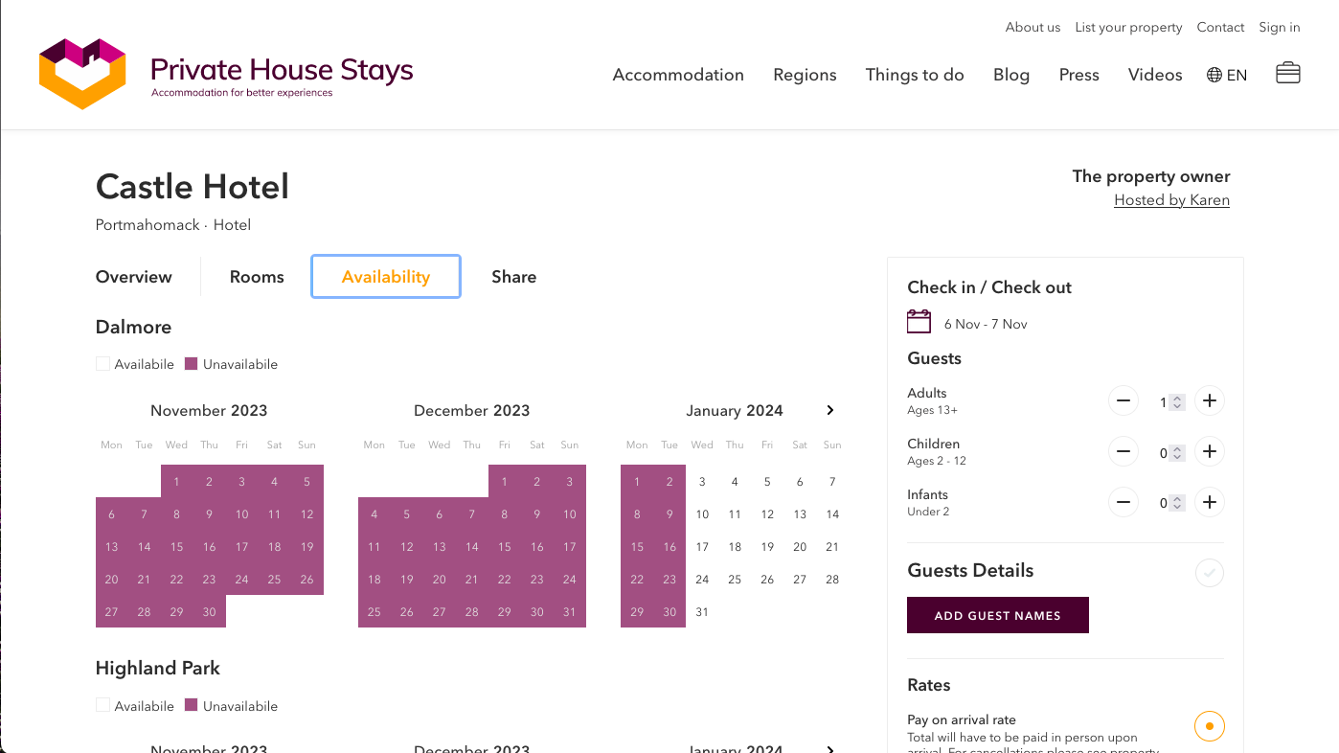Click the globe language icon
1339x753 pixels.
pos(1214,75)
